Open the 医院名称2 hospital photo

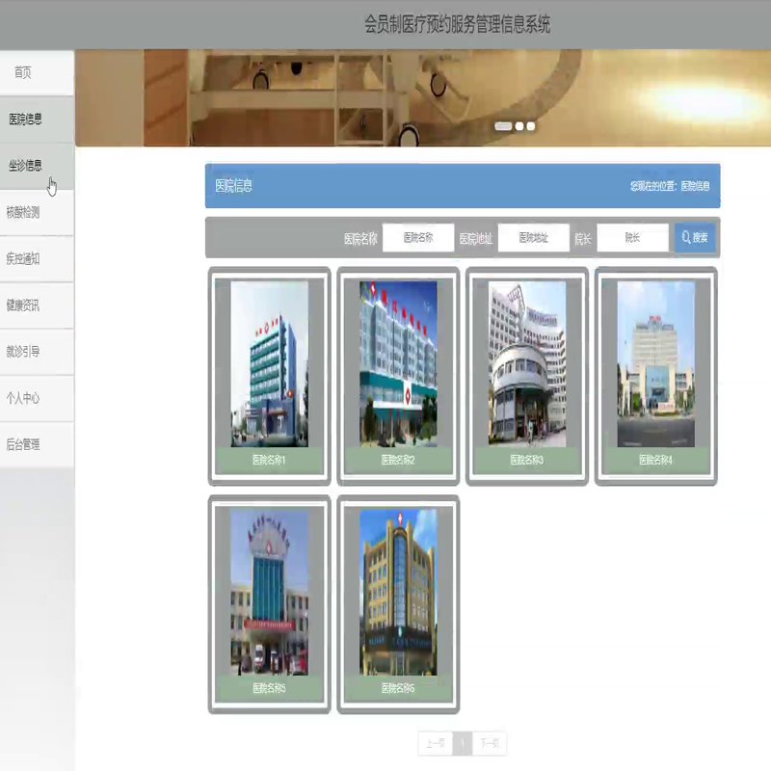(398, 364)
